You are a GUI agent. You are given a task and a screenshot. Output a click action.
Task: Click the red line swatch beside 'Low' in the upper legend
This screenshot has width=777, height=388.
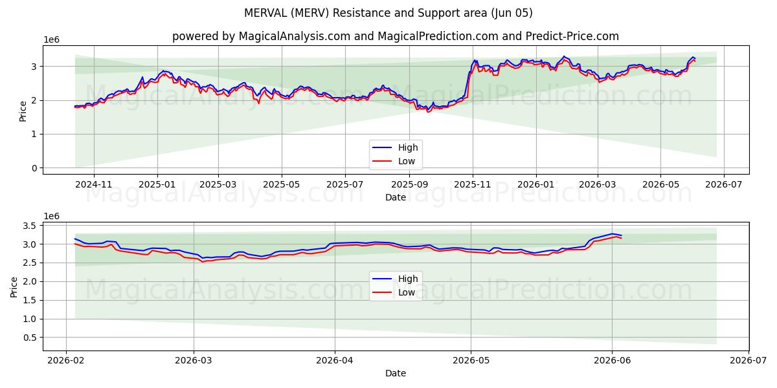383,162
